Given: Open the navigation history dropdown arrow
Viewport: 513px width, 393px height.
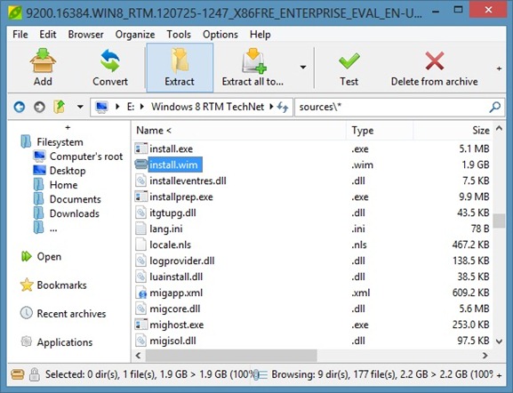Looking at the screenshot, I should pyautogui.click(x=80, y=107).
